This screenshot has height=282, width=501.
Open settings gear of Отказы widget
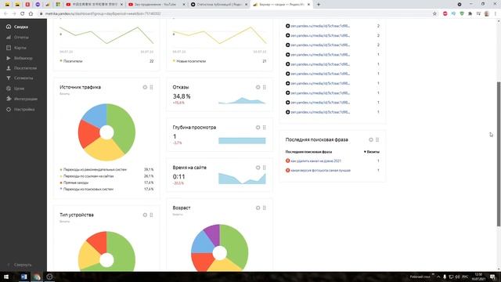click(258, 87)
